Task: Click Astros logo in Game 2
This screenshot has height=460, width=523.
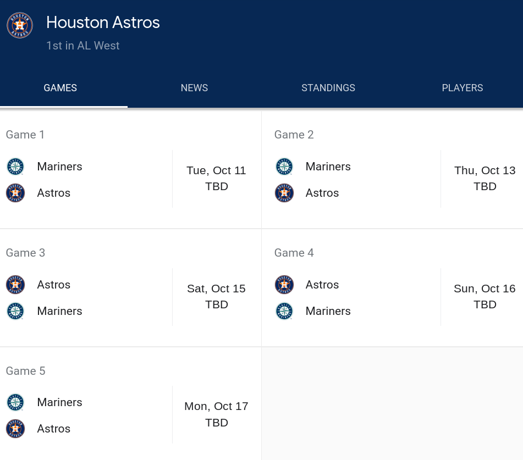Action: coord(284,193)
